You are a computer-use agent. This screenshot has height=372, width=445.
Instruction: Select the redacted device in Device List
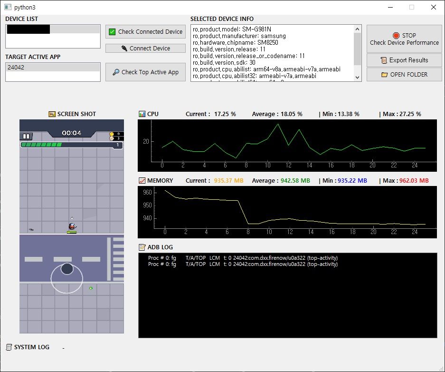click(53, 29)
